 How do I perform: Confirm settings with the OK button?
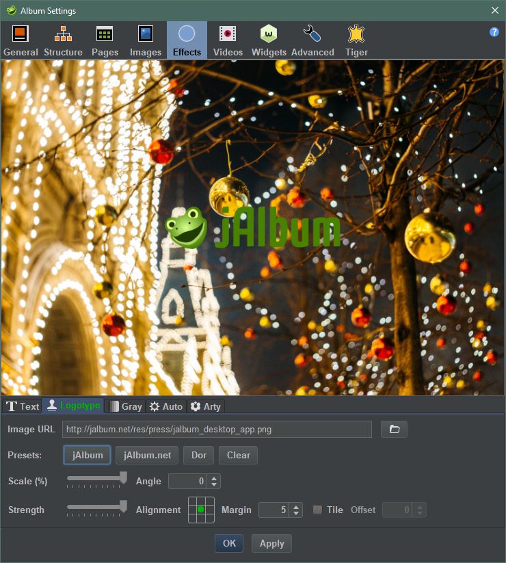pos(229,543)
